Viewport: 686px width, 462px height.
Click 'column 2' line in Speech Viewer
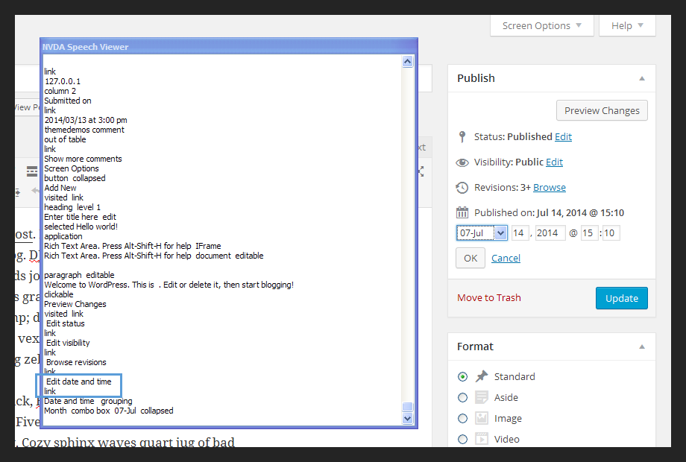[60, 91]
